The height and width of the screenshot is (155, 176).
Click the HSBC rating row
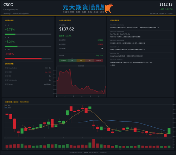tap(28, 72)
